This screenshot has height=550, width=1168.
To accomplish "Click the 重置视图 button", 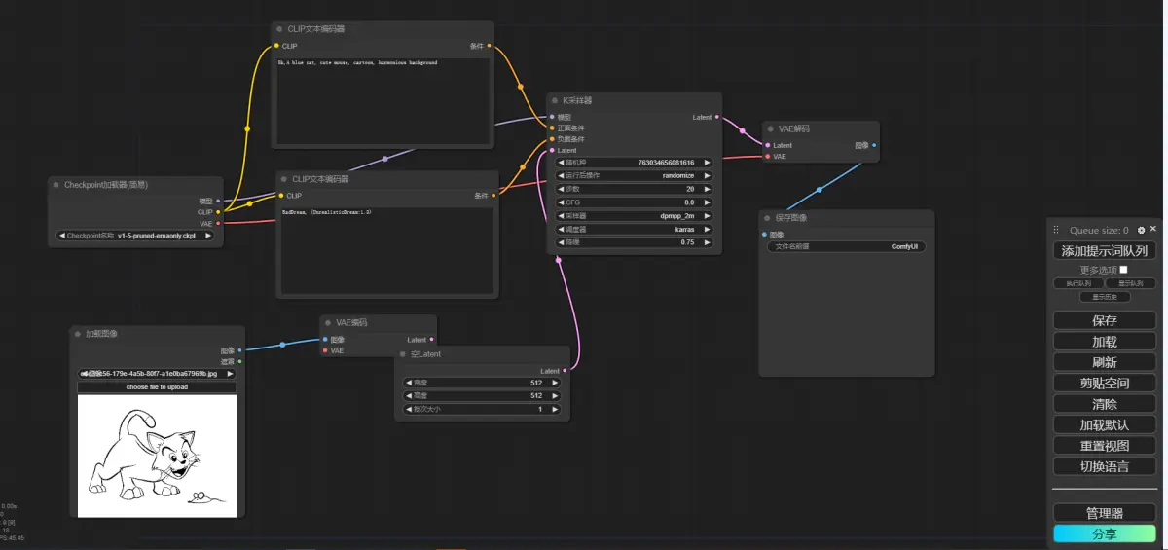I will point(1105,446).
